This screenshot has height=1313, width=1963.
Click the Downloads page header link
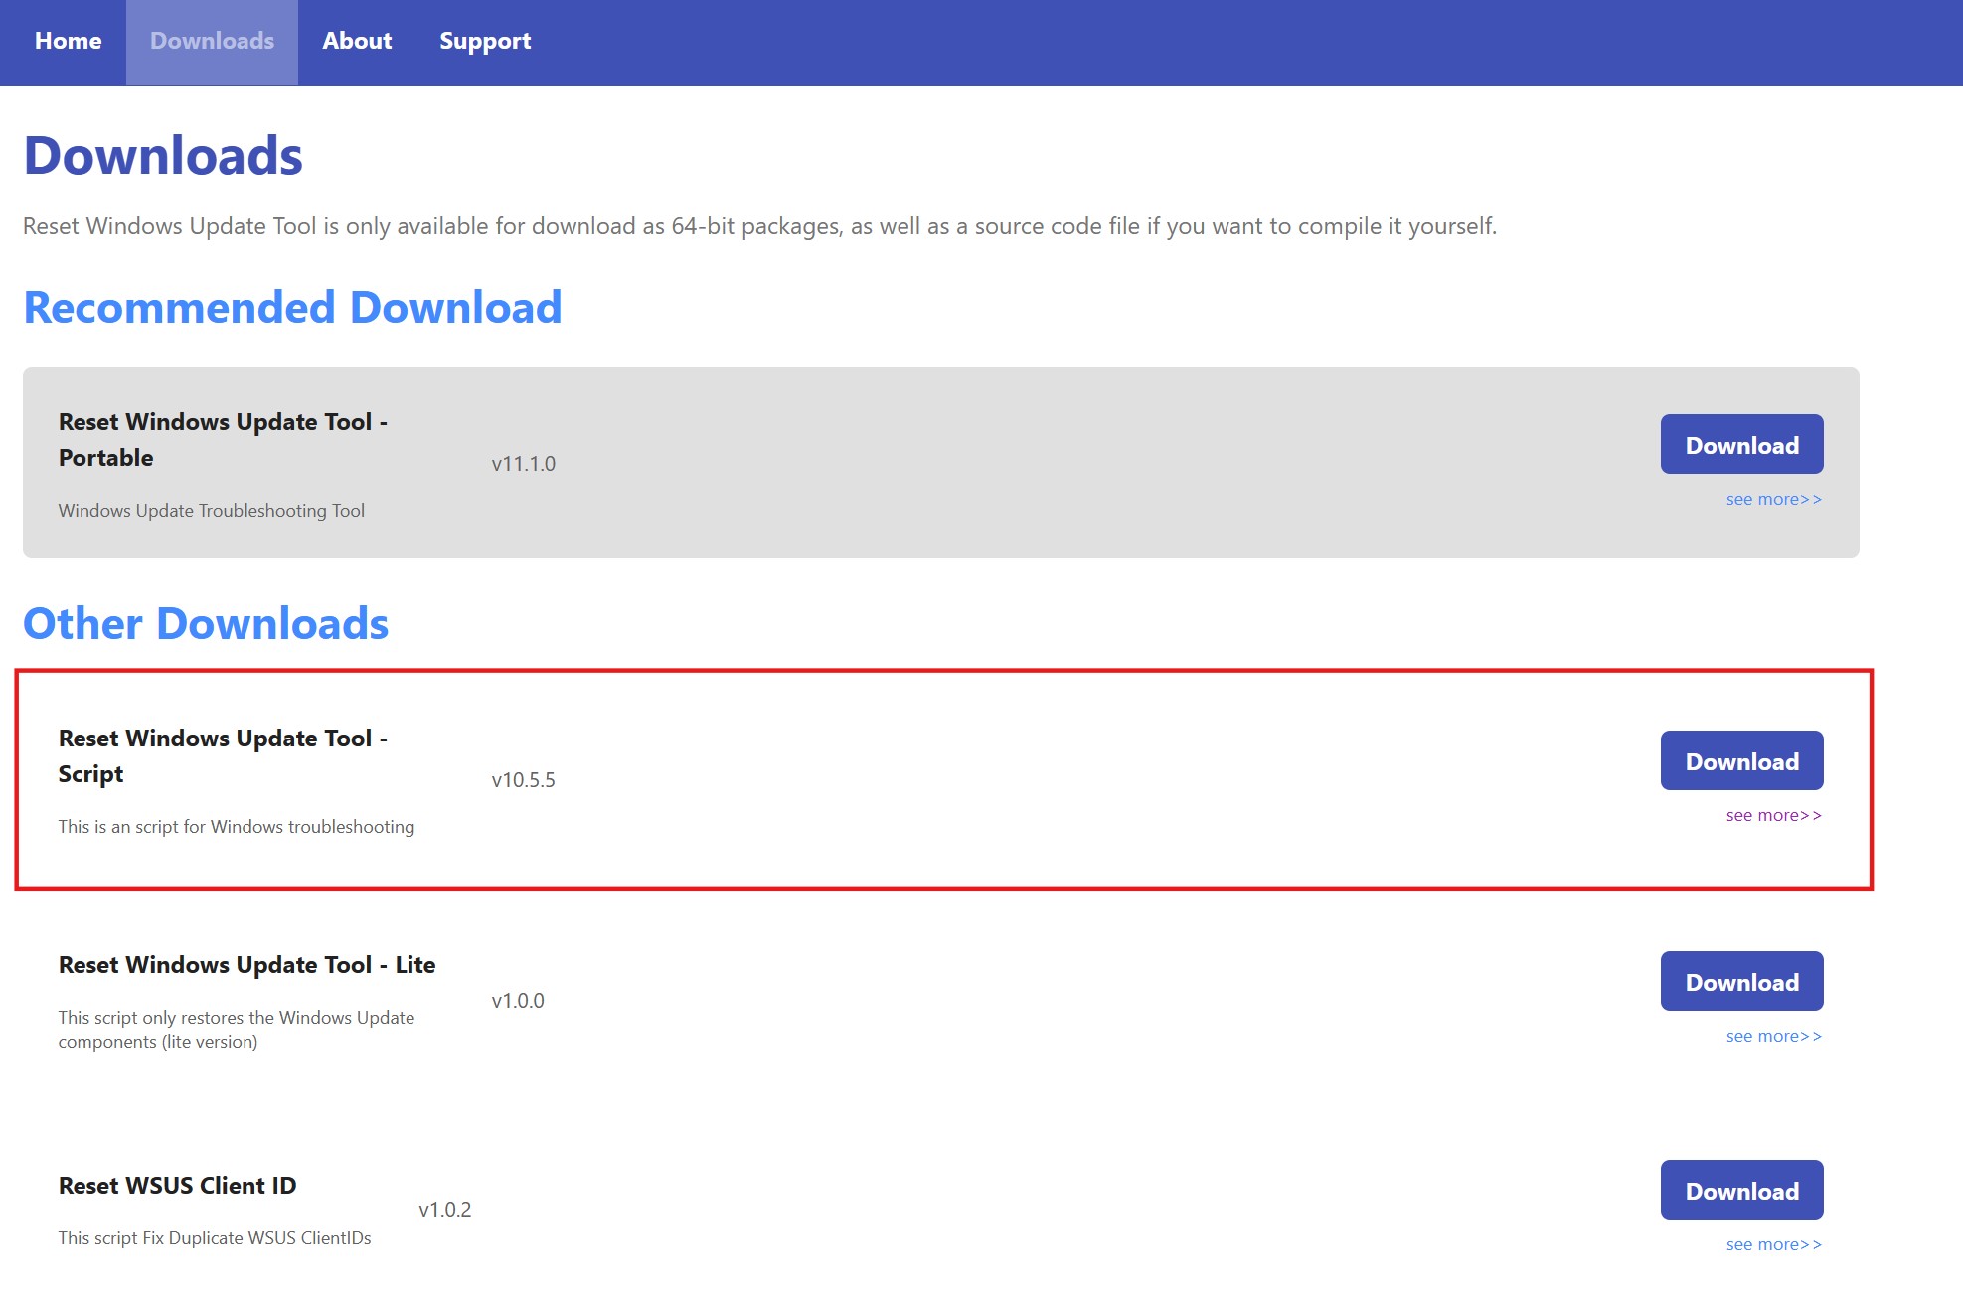point(211,40)
